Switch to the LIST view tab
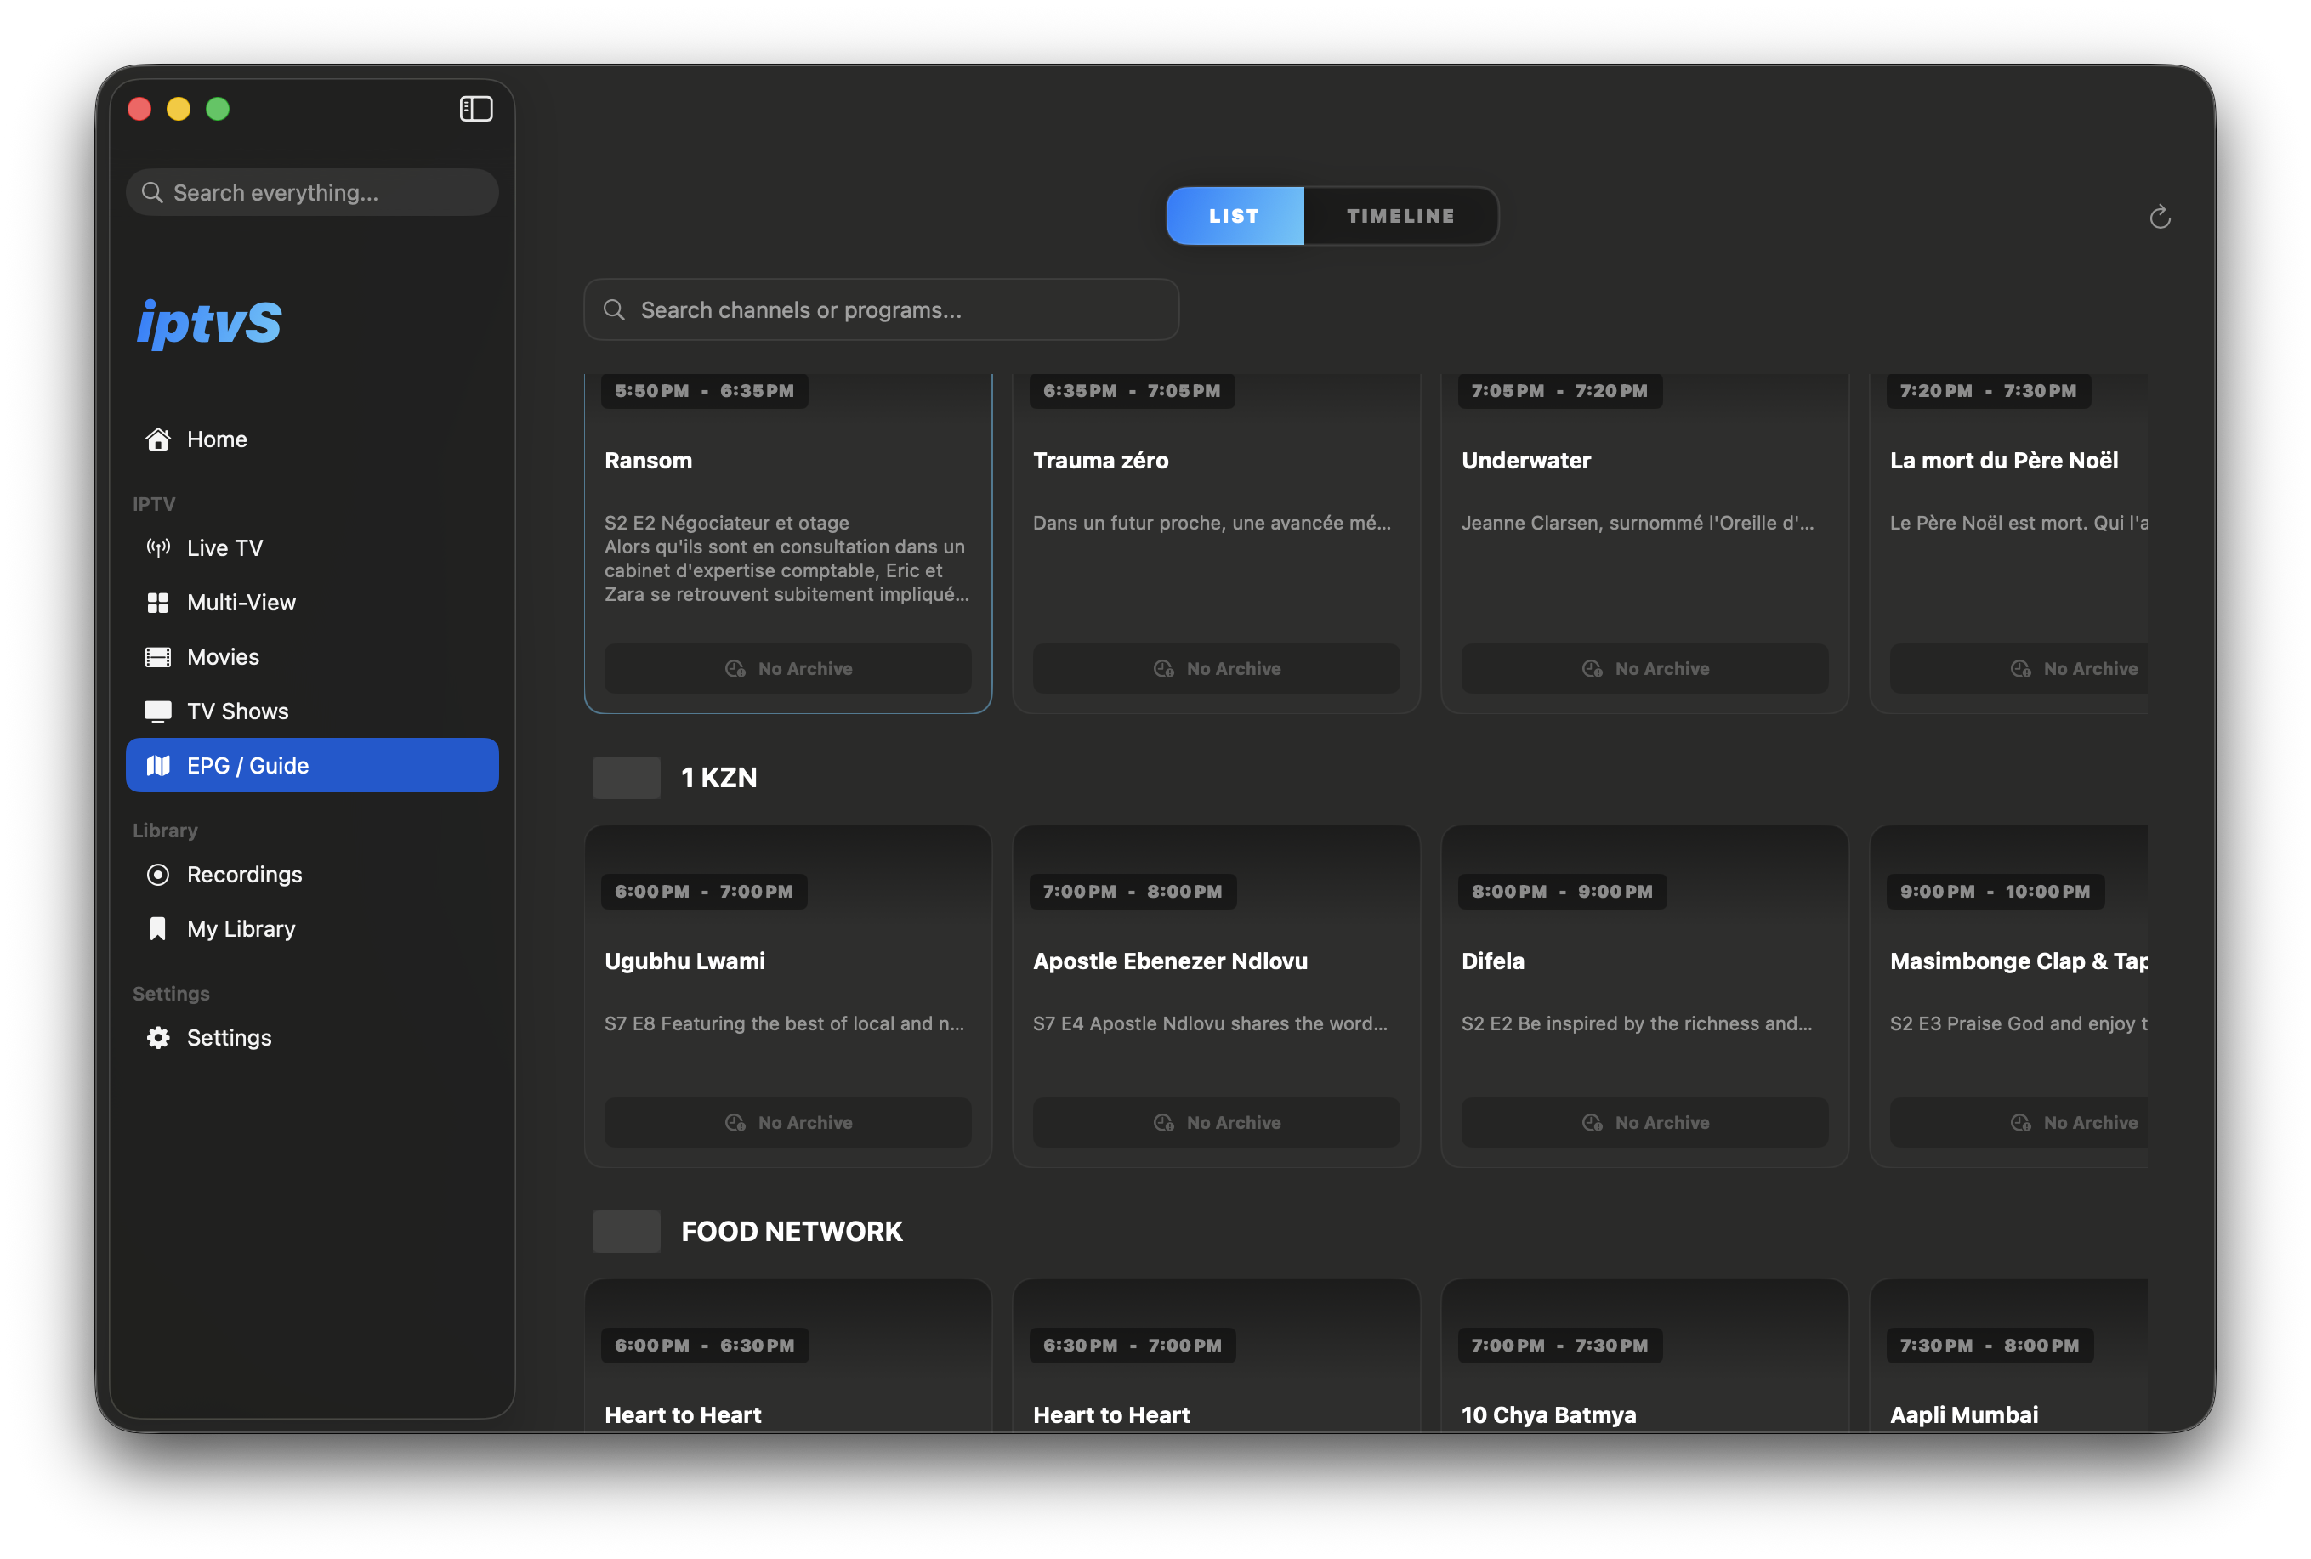The image size is (2311, 1559). tap(1235, 216)
